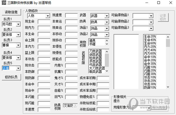Screen dimensions: 176x115
Task: Focus the 物理免疫% input field
Action: 103,97
